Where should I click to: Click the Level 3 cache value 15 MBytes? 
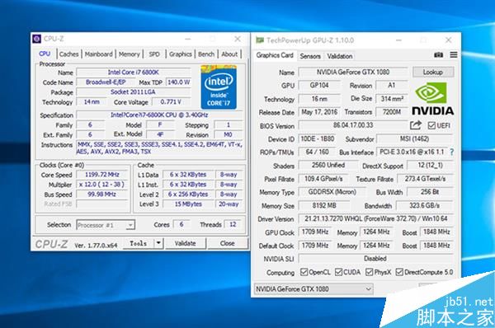(188, 204)
